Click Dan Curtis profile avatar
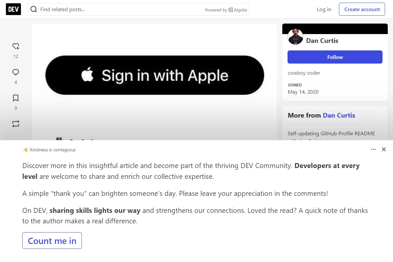 (295, 37)
